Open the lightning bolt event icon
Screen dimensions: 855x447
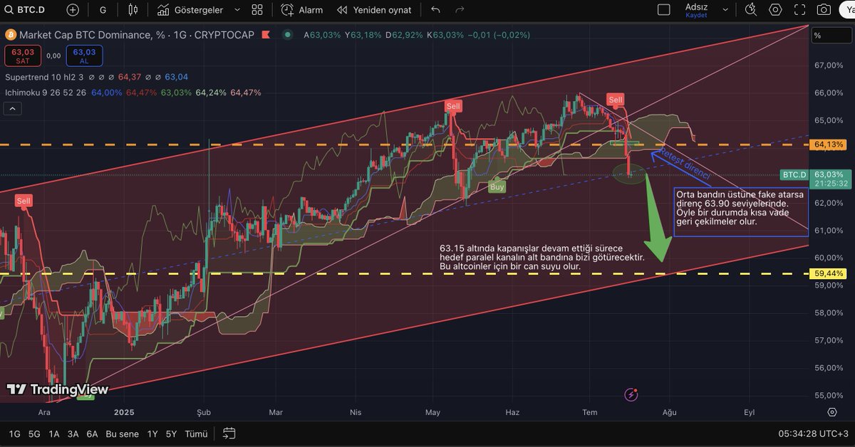[631, 394]
